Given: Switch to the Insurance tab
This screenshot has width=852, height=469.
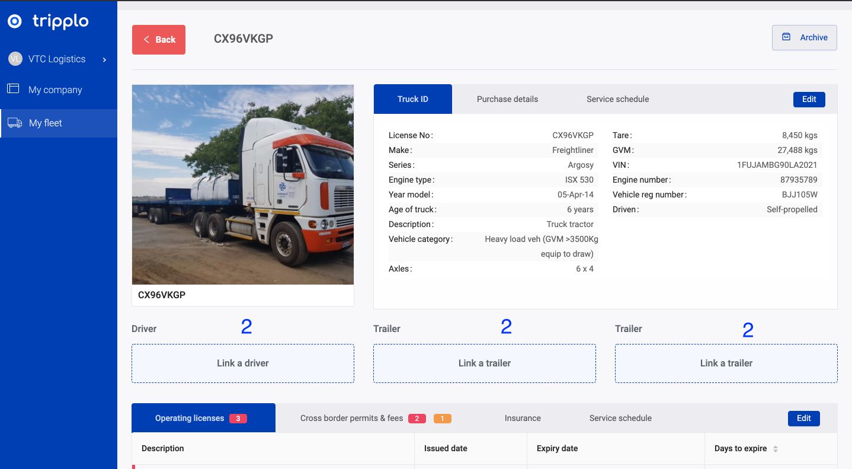Looking at the screenshot, I should pyautogui.click(x=523, y=418).
